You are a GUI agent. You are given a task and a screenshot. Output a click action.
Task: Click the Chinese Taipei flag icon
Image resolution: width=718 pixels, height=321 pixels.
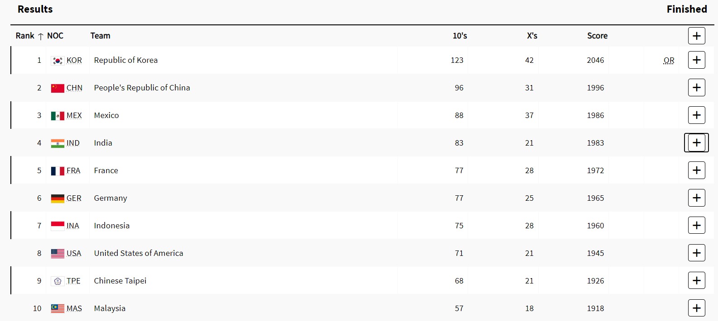[57, 281]
